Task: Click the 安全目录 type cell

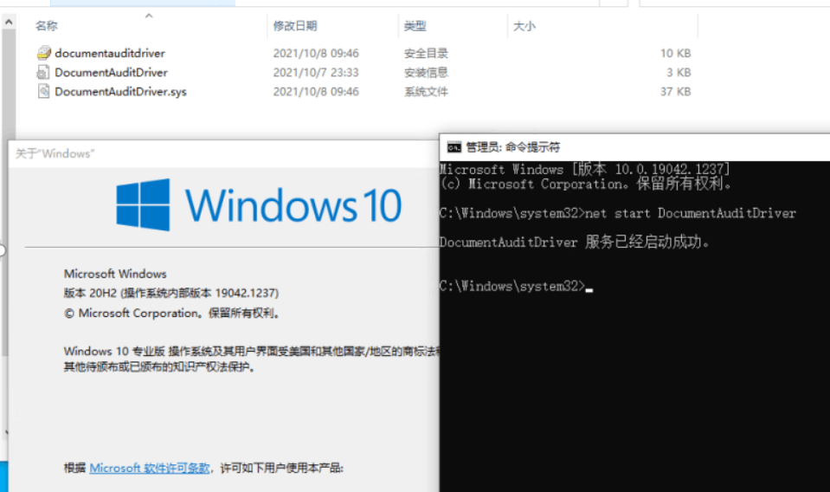Action: [x=426, y=53]
